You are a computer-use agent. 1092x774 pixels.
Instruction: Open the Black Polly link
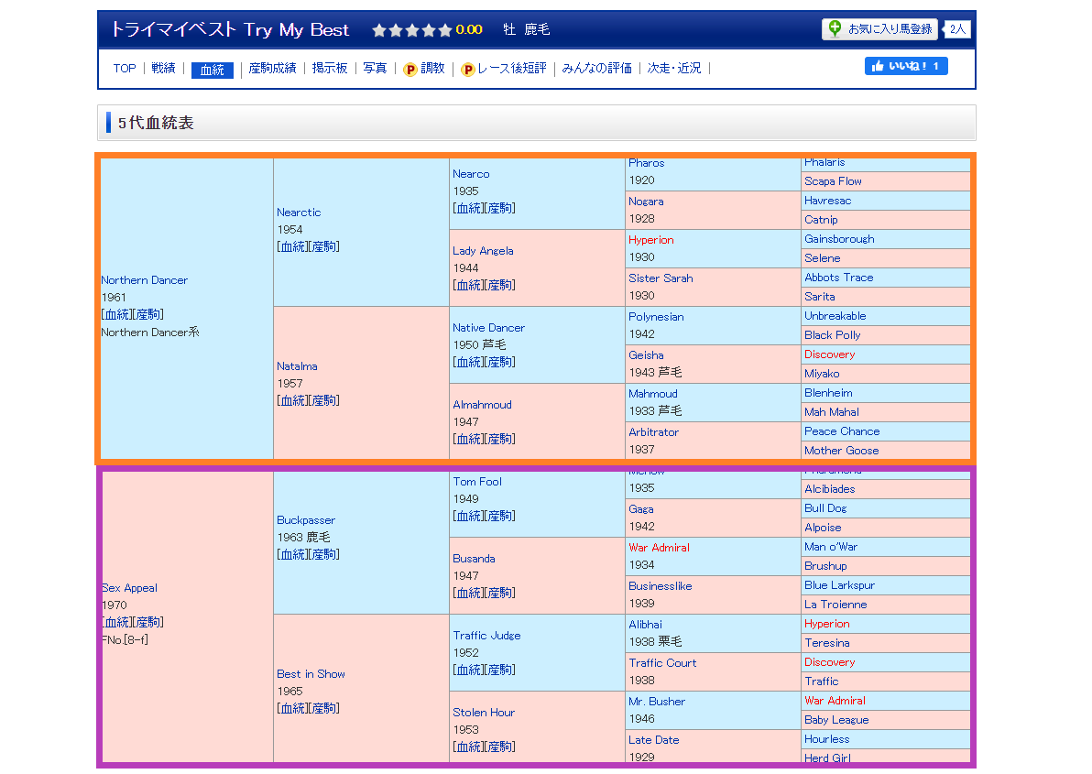[832, 335]
